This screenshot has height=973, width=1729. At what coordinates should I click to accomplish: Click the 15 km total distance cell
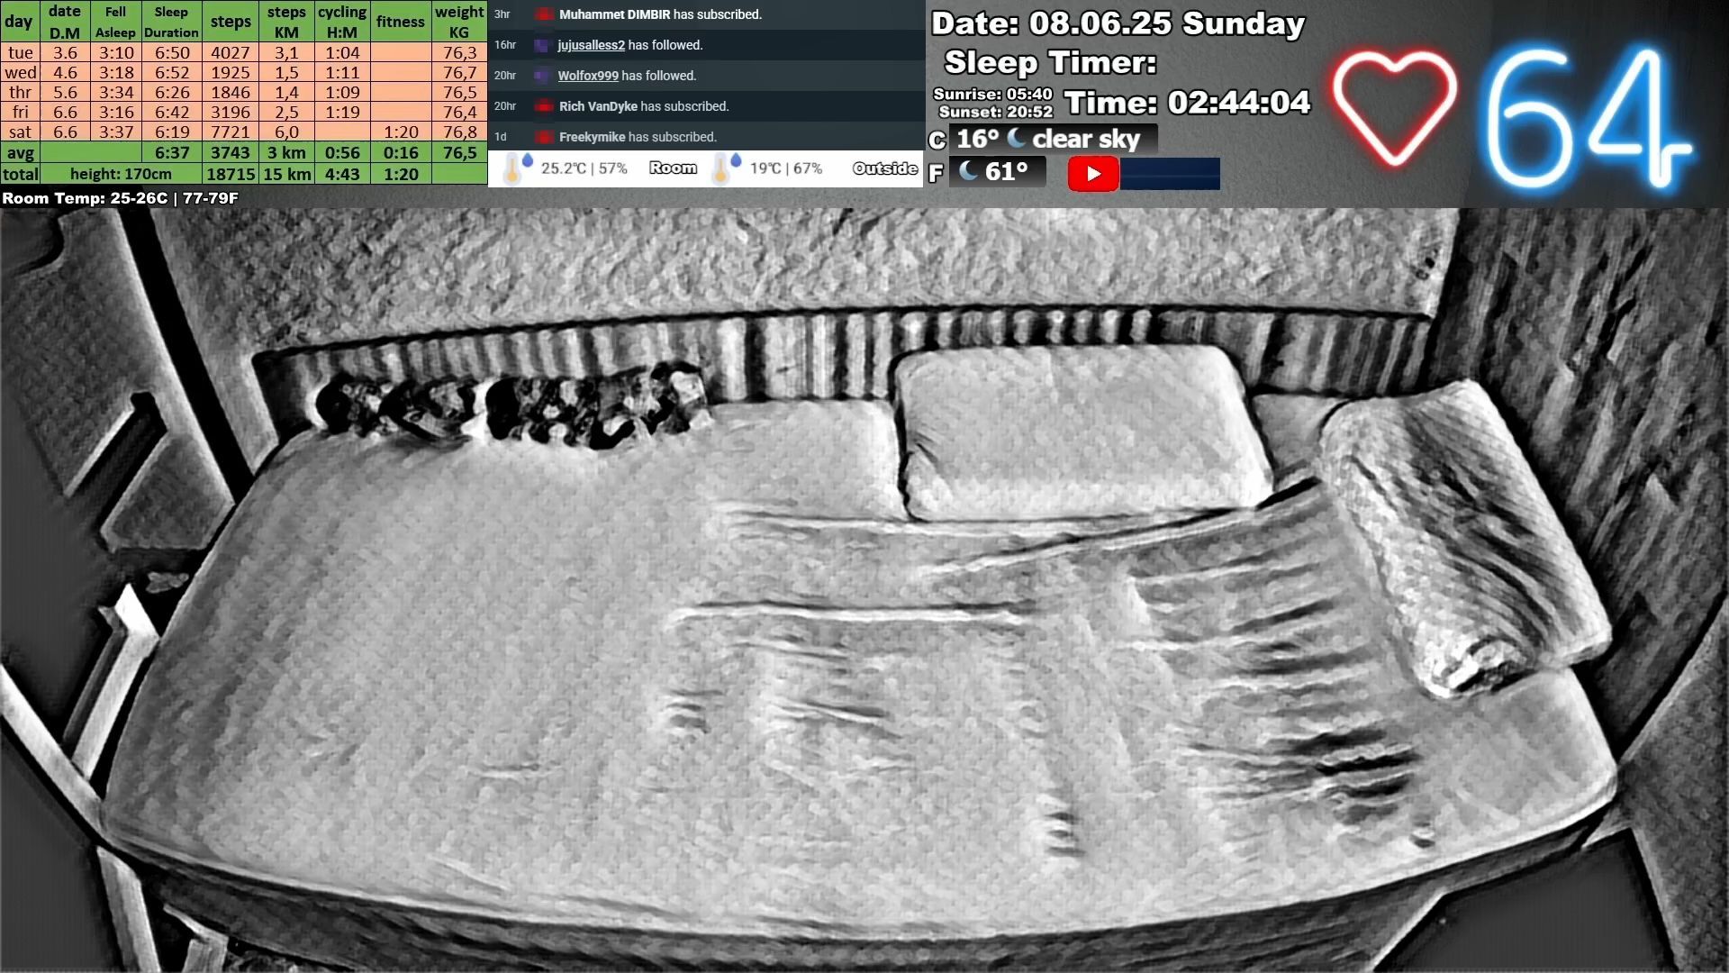coord(286,174)
